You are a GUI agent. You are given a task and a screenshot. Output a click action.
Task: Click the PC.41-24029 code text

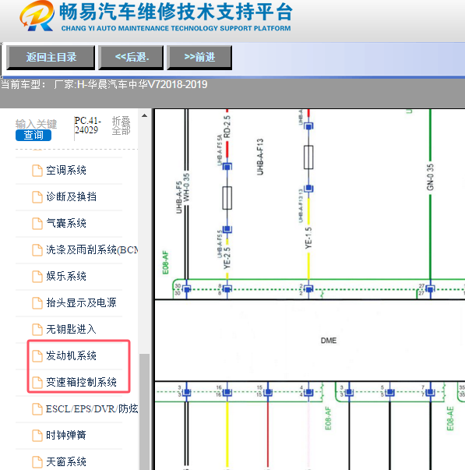[x=87, y=125]
